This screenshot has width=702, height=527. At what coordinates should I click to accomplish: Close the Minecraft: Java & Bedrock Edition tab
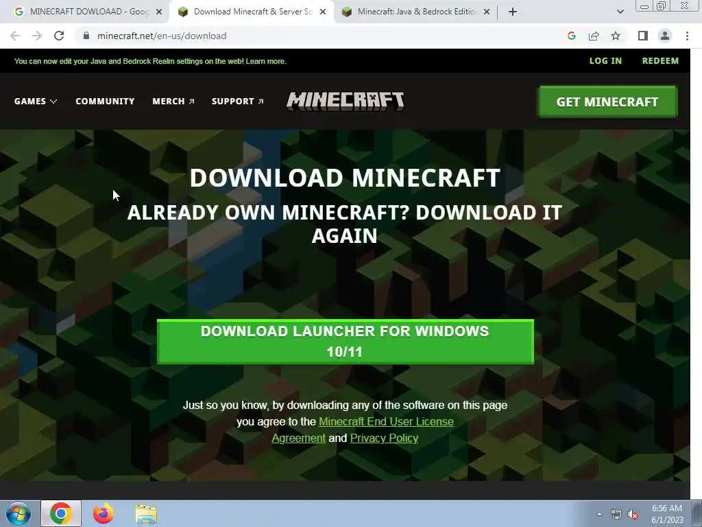[x=487, y=12]
